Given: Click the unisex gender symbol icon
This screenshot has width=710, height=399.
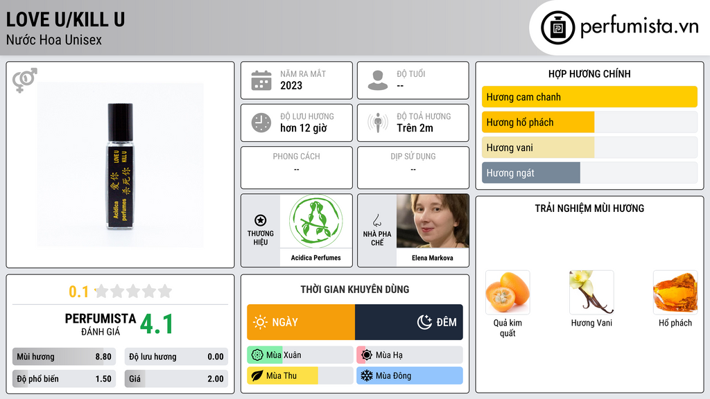Looking at the screenshot, I should pos(24,80).
